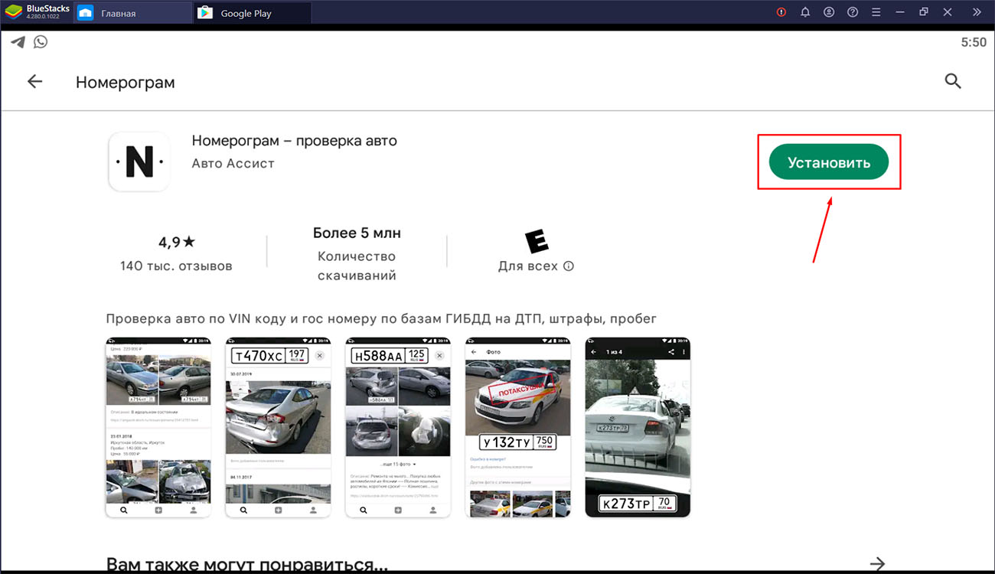The height and width of the screenshot is (574, 995).
Task: Switch to the Главная tab
Action: coord(132,13)
